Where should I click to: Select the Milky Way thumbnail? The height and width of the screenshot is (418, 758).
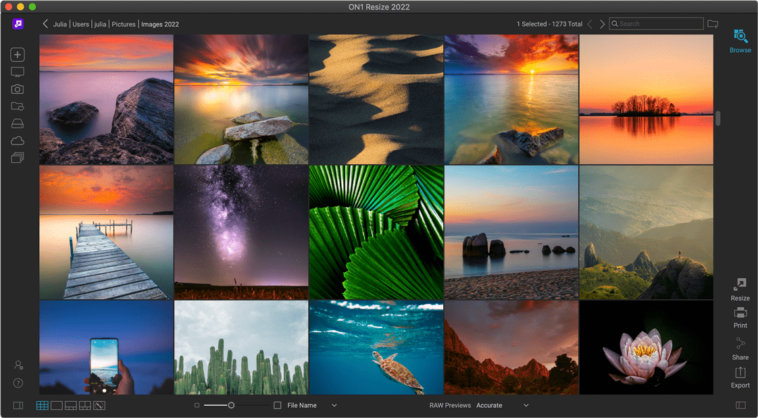241,232
